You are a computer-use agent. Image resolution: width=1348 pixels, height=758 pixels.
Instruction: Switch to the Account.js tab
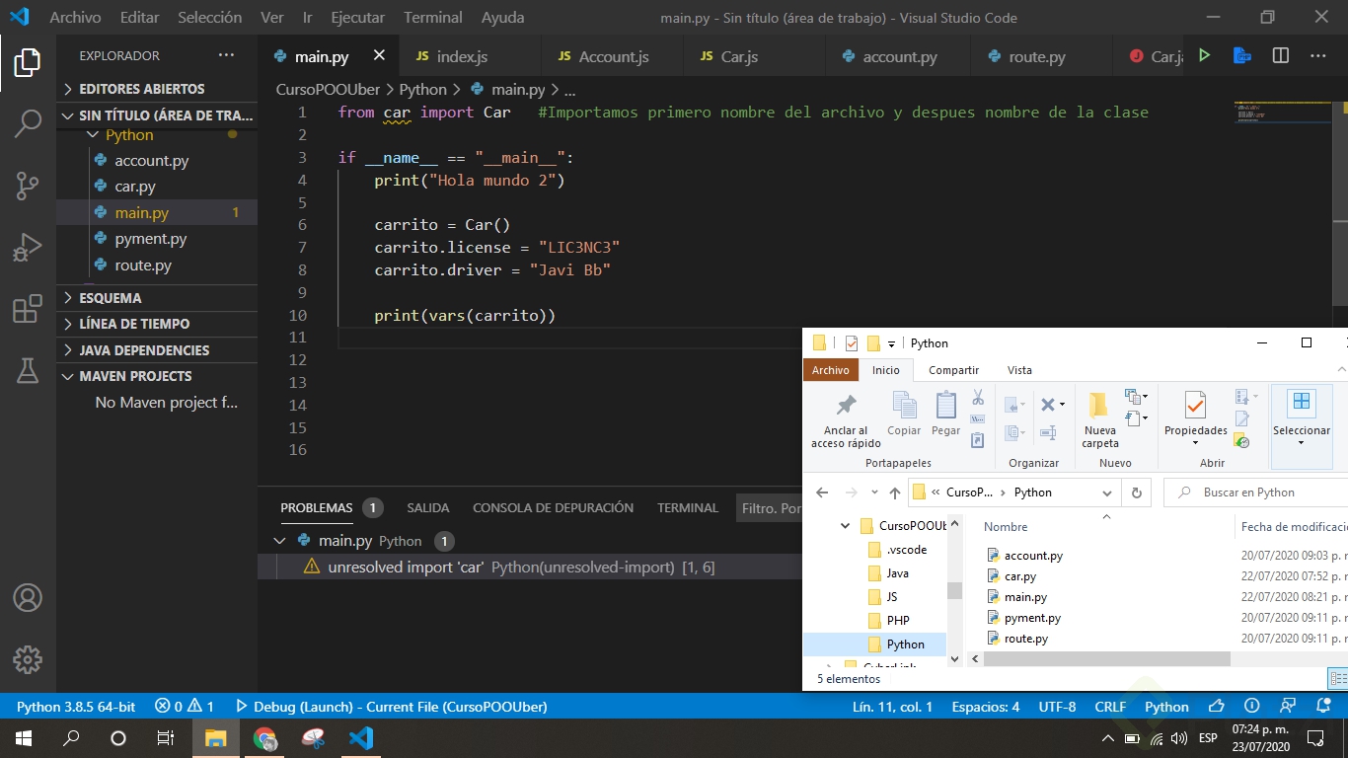[x=613, y=56]
